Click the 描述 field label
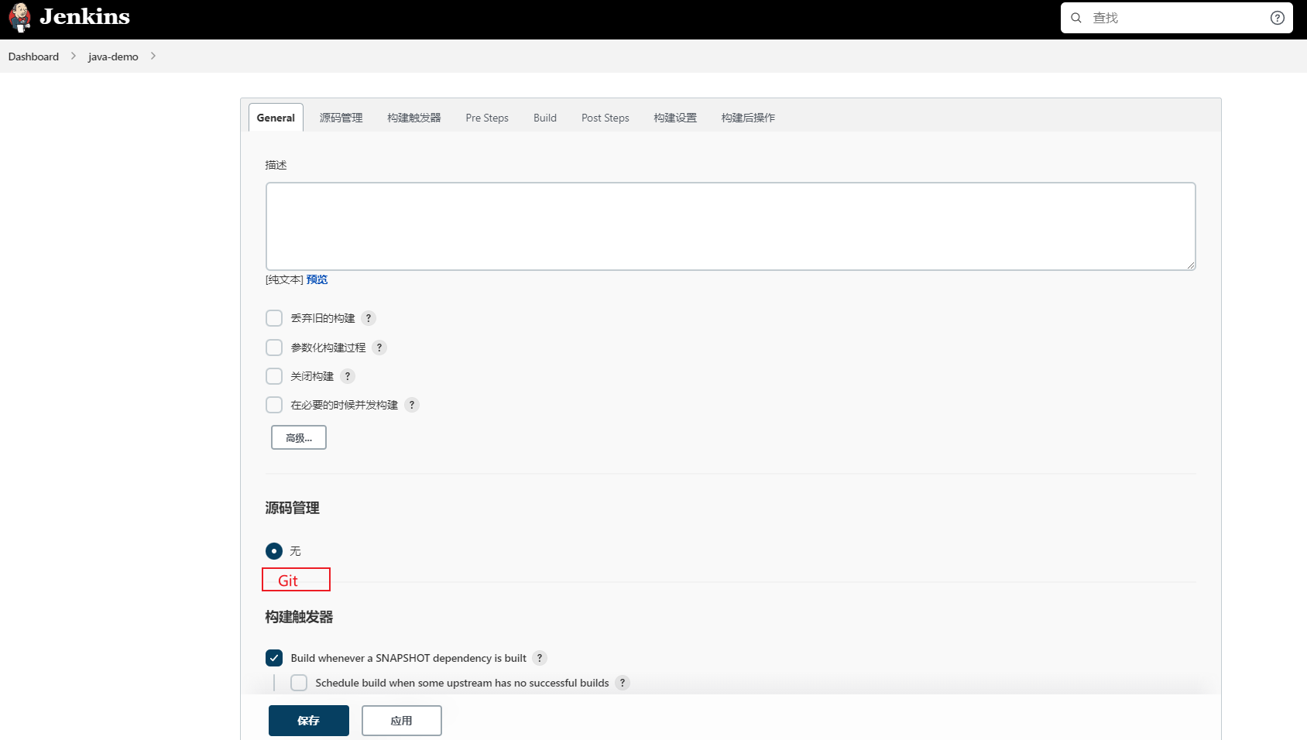The image size is (1307, 740). pos(276,165)
